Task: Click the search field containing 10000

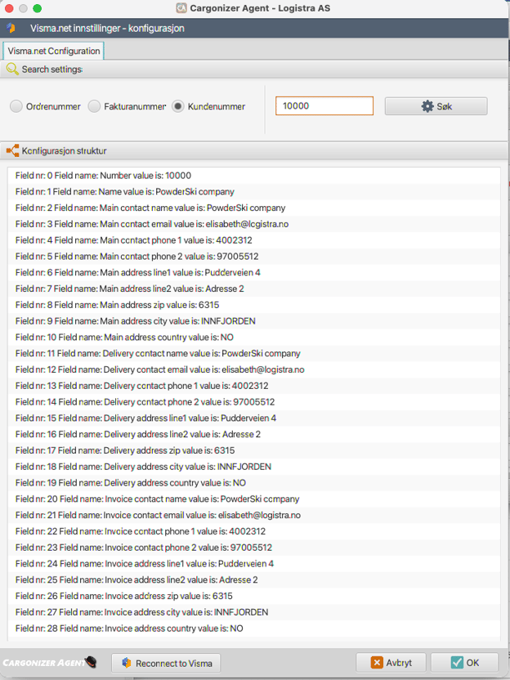Action: 324,105
